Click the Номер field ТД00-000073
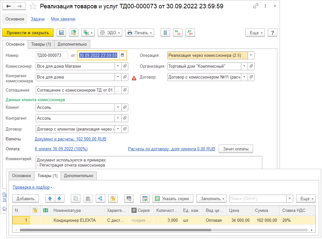This screenshot has height=239, width=322. coord(52,55)
